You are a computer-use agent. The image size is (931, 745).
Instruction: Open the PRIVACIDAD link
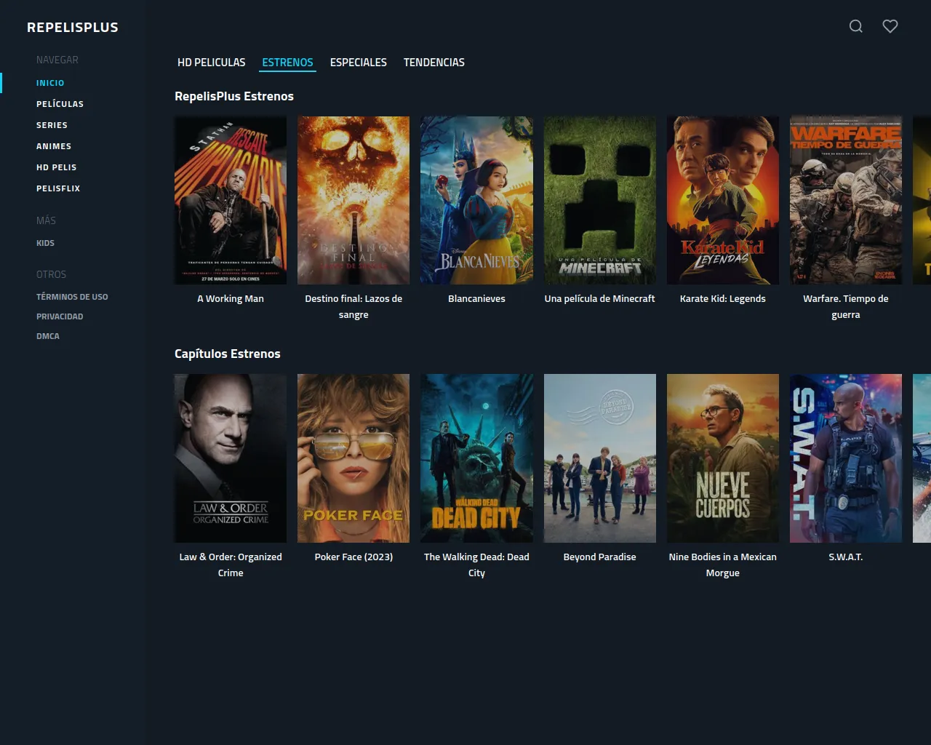click(x=60, y=316)
